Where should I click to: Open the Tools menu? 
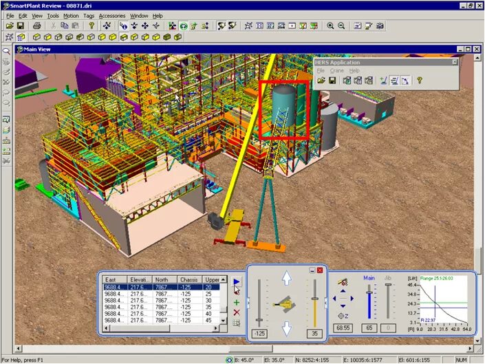click(x=53, y=16)
